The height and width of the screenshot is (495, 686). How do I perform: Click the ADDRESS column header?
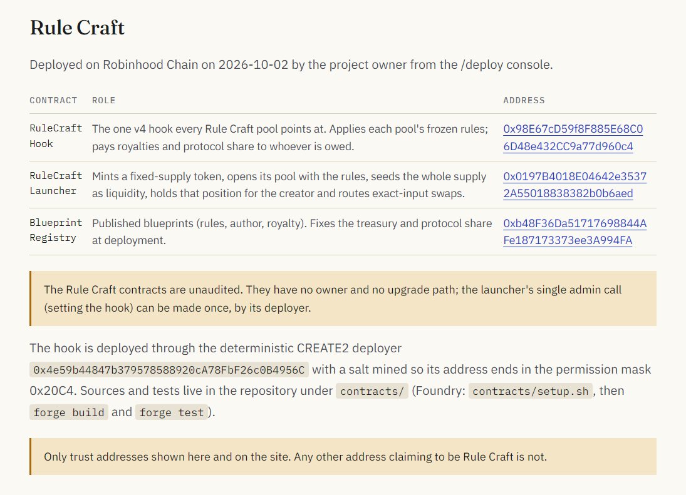(524, 101)
